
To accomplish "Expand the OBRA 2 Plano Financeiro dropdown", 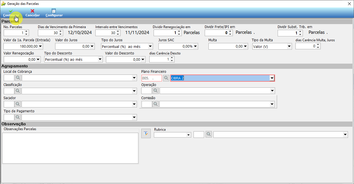I will (x=272, y=78).
